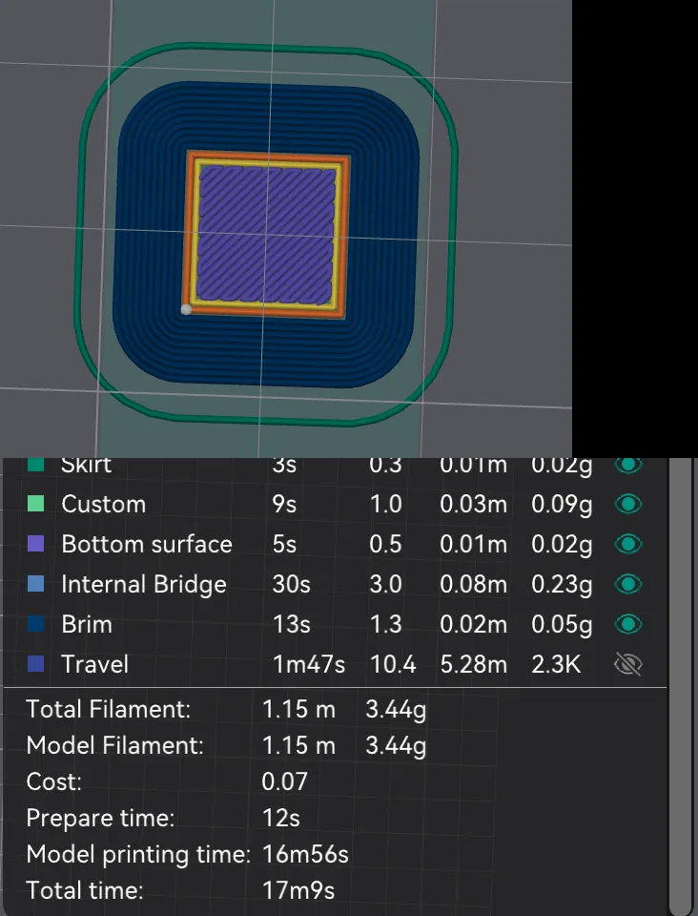Image resolution: width=698 pixels, height=916 pixels.
Task: Select the Travel row label
Action: pos(95,664)
